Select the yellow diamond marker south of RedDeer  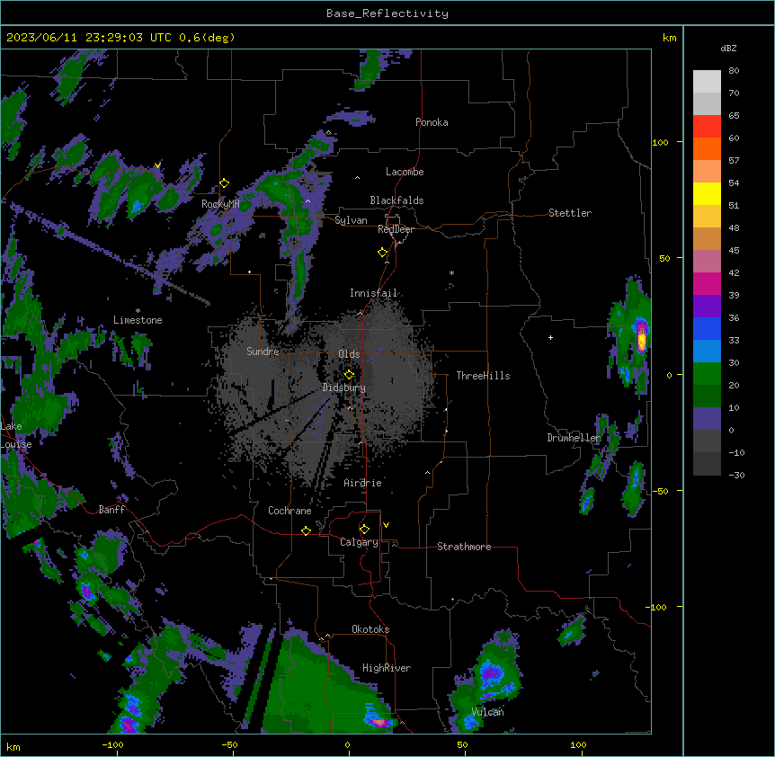pos(382,253)
